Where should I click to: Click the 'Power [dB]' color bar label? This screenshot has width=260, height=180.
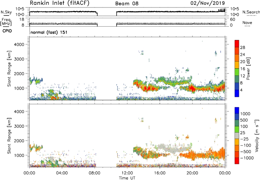(x=248, y=69)
